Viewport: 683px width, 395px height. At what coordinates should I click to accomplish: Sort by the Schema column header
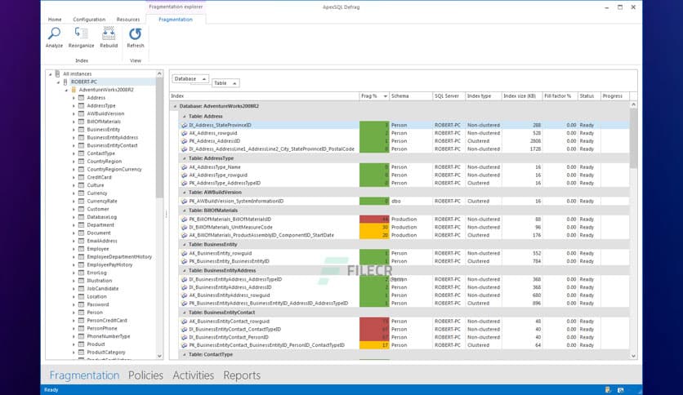tap(410, 96)
